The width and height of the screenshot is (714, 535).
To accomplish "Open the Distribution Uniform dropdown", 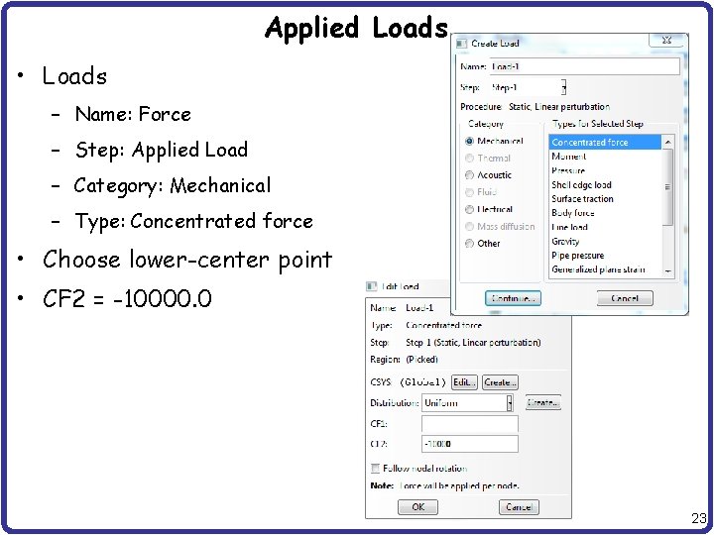I will pos(510,402).
